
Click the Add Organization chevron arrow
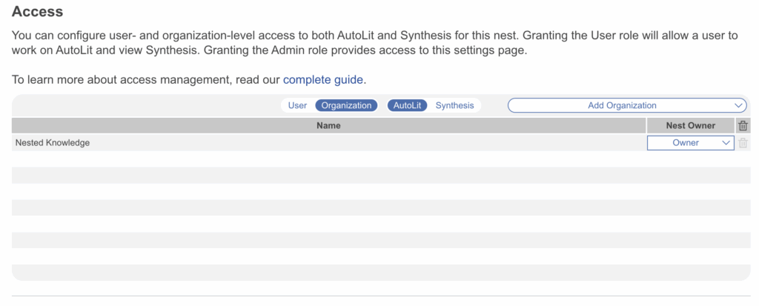pyautogui.click(x=738, y=106)
